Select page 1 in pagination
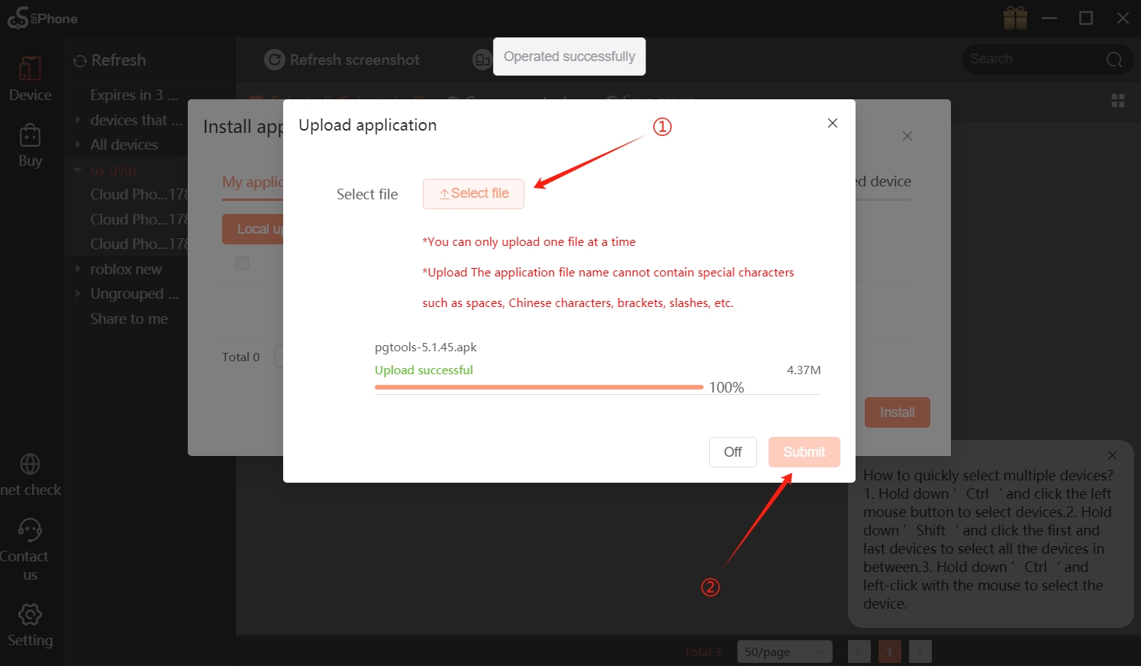This screenshot has height=666, width=1141. pyautogui.click(x=889, y=651)
